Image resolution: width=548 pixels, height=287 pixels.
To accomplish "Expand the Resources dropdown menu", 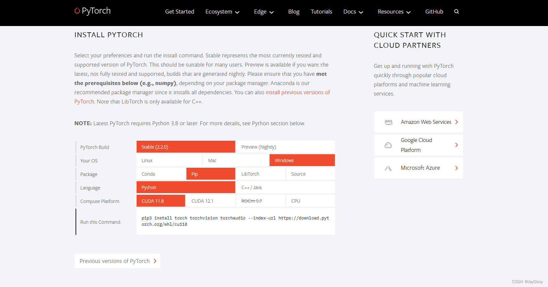I will pyautogui.click(x=394, y=12).
